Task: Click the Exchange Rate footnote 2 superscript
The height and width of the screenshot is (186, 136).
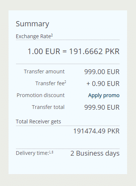Action: pyautogui.click(x=52, y=35)
